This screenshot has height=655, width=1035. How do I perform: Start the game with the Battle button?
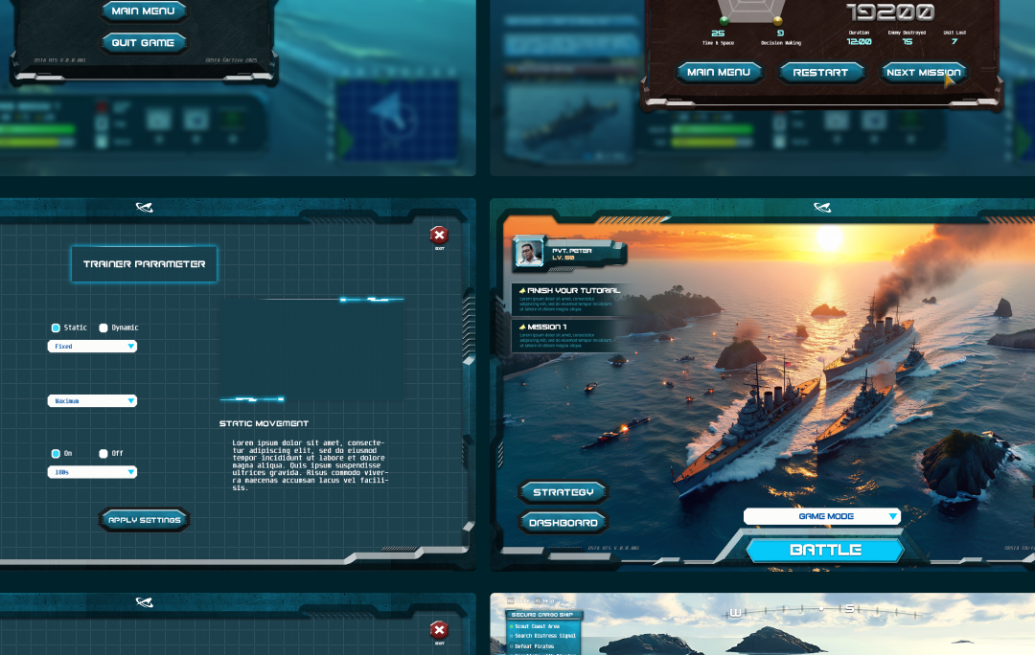825,551
